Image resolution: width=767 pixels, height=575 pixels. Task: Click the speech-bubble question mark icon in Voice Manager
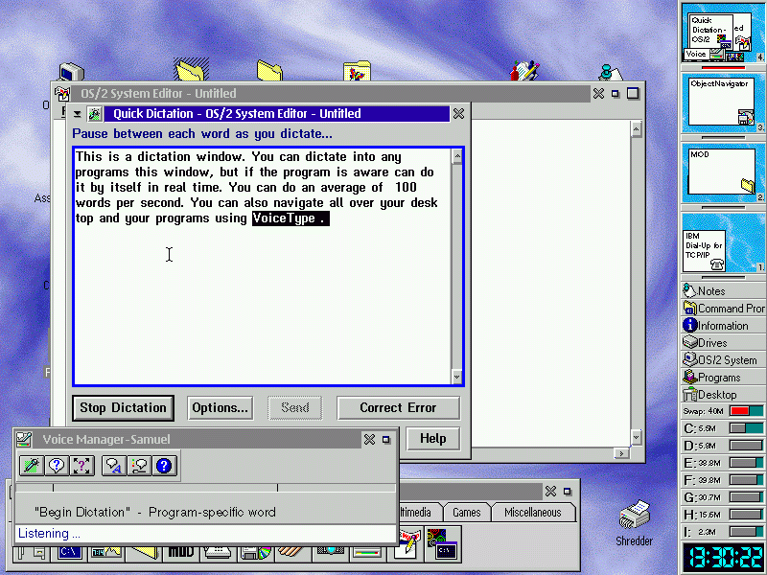57,466
